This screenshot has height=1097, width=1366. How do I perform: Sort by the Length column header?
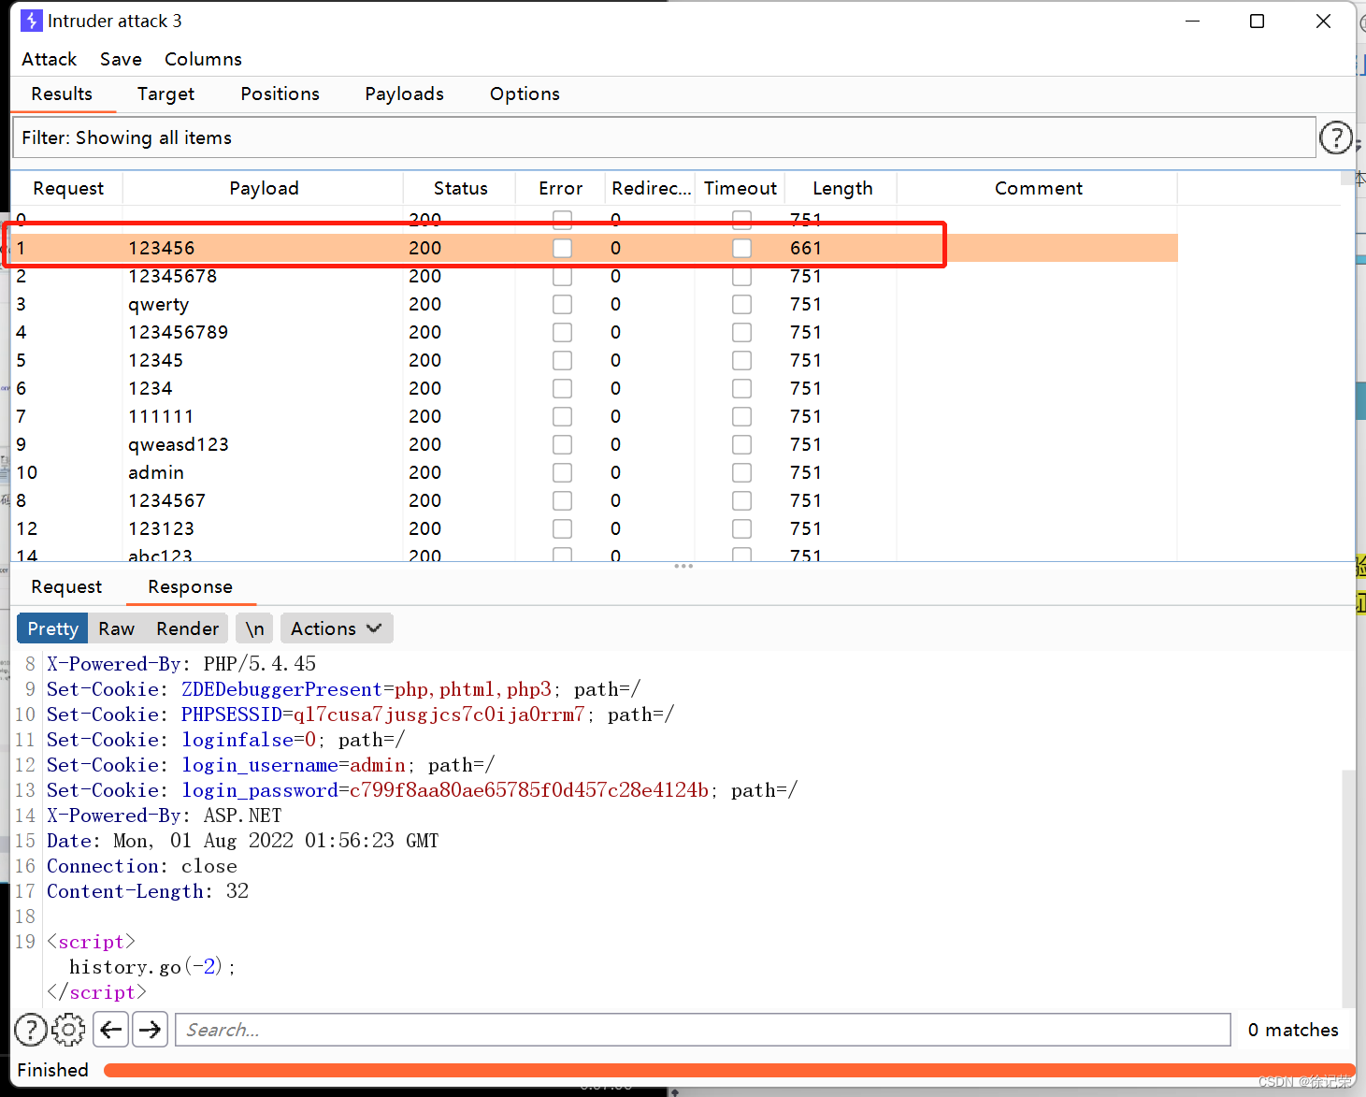click(x=842, y=188)
